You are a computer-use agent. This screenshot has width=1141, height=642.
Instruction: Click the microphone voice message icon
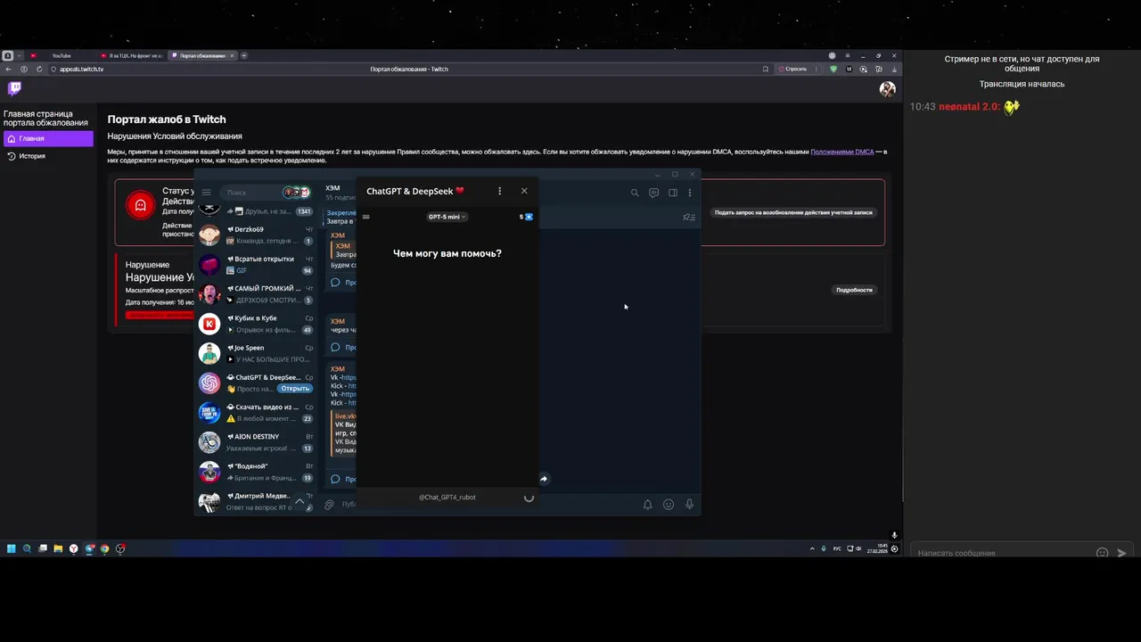pos(689,505)
